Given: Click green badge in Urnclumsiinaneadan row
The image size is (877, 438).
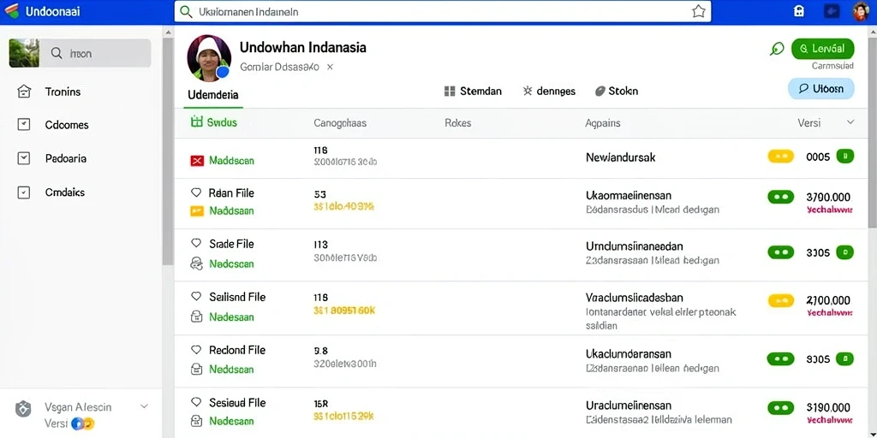Looking at the screenshot, I should tap(844, 252).
